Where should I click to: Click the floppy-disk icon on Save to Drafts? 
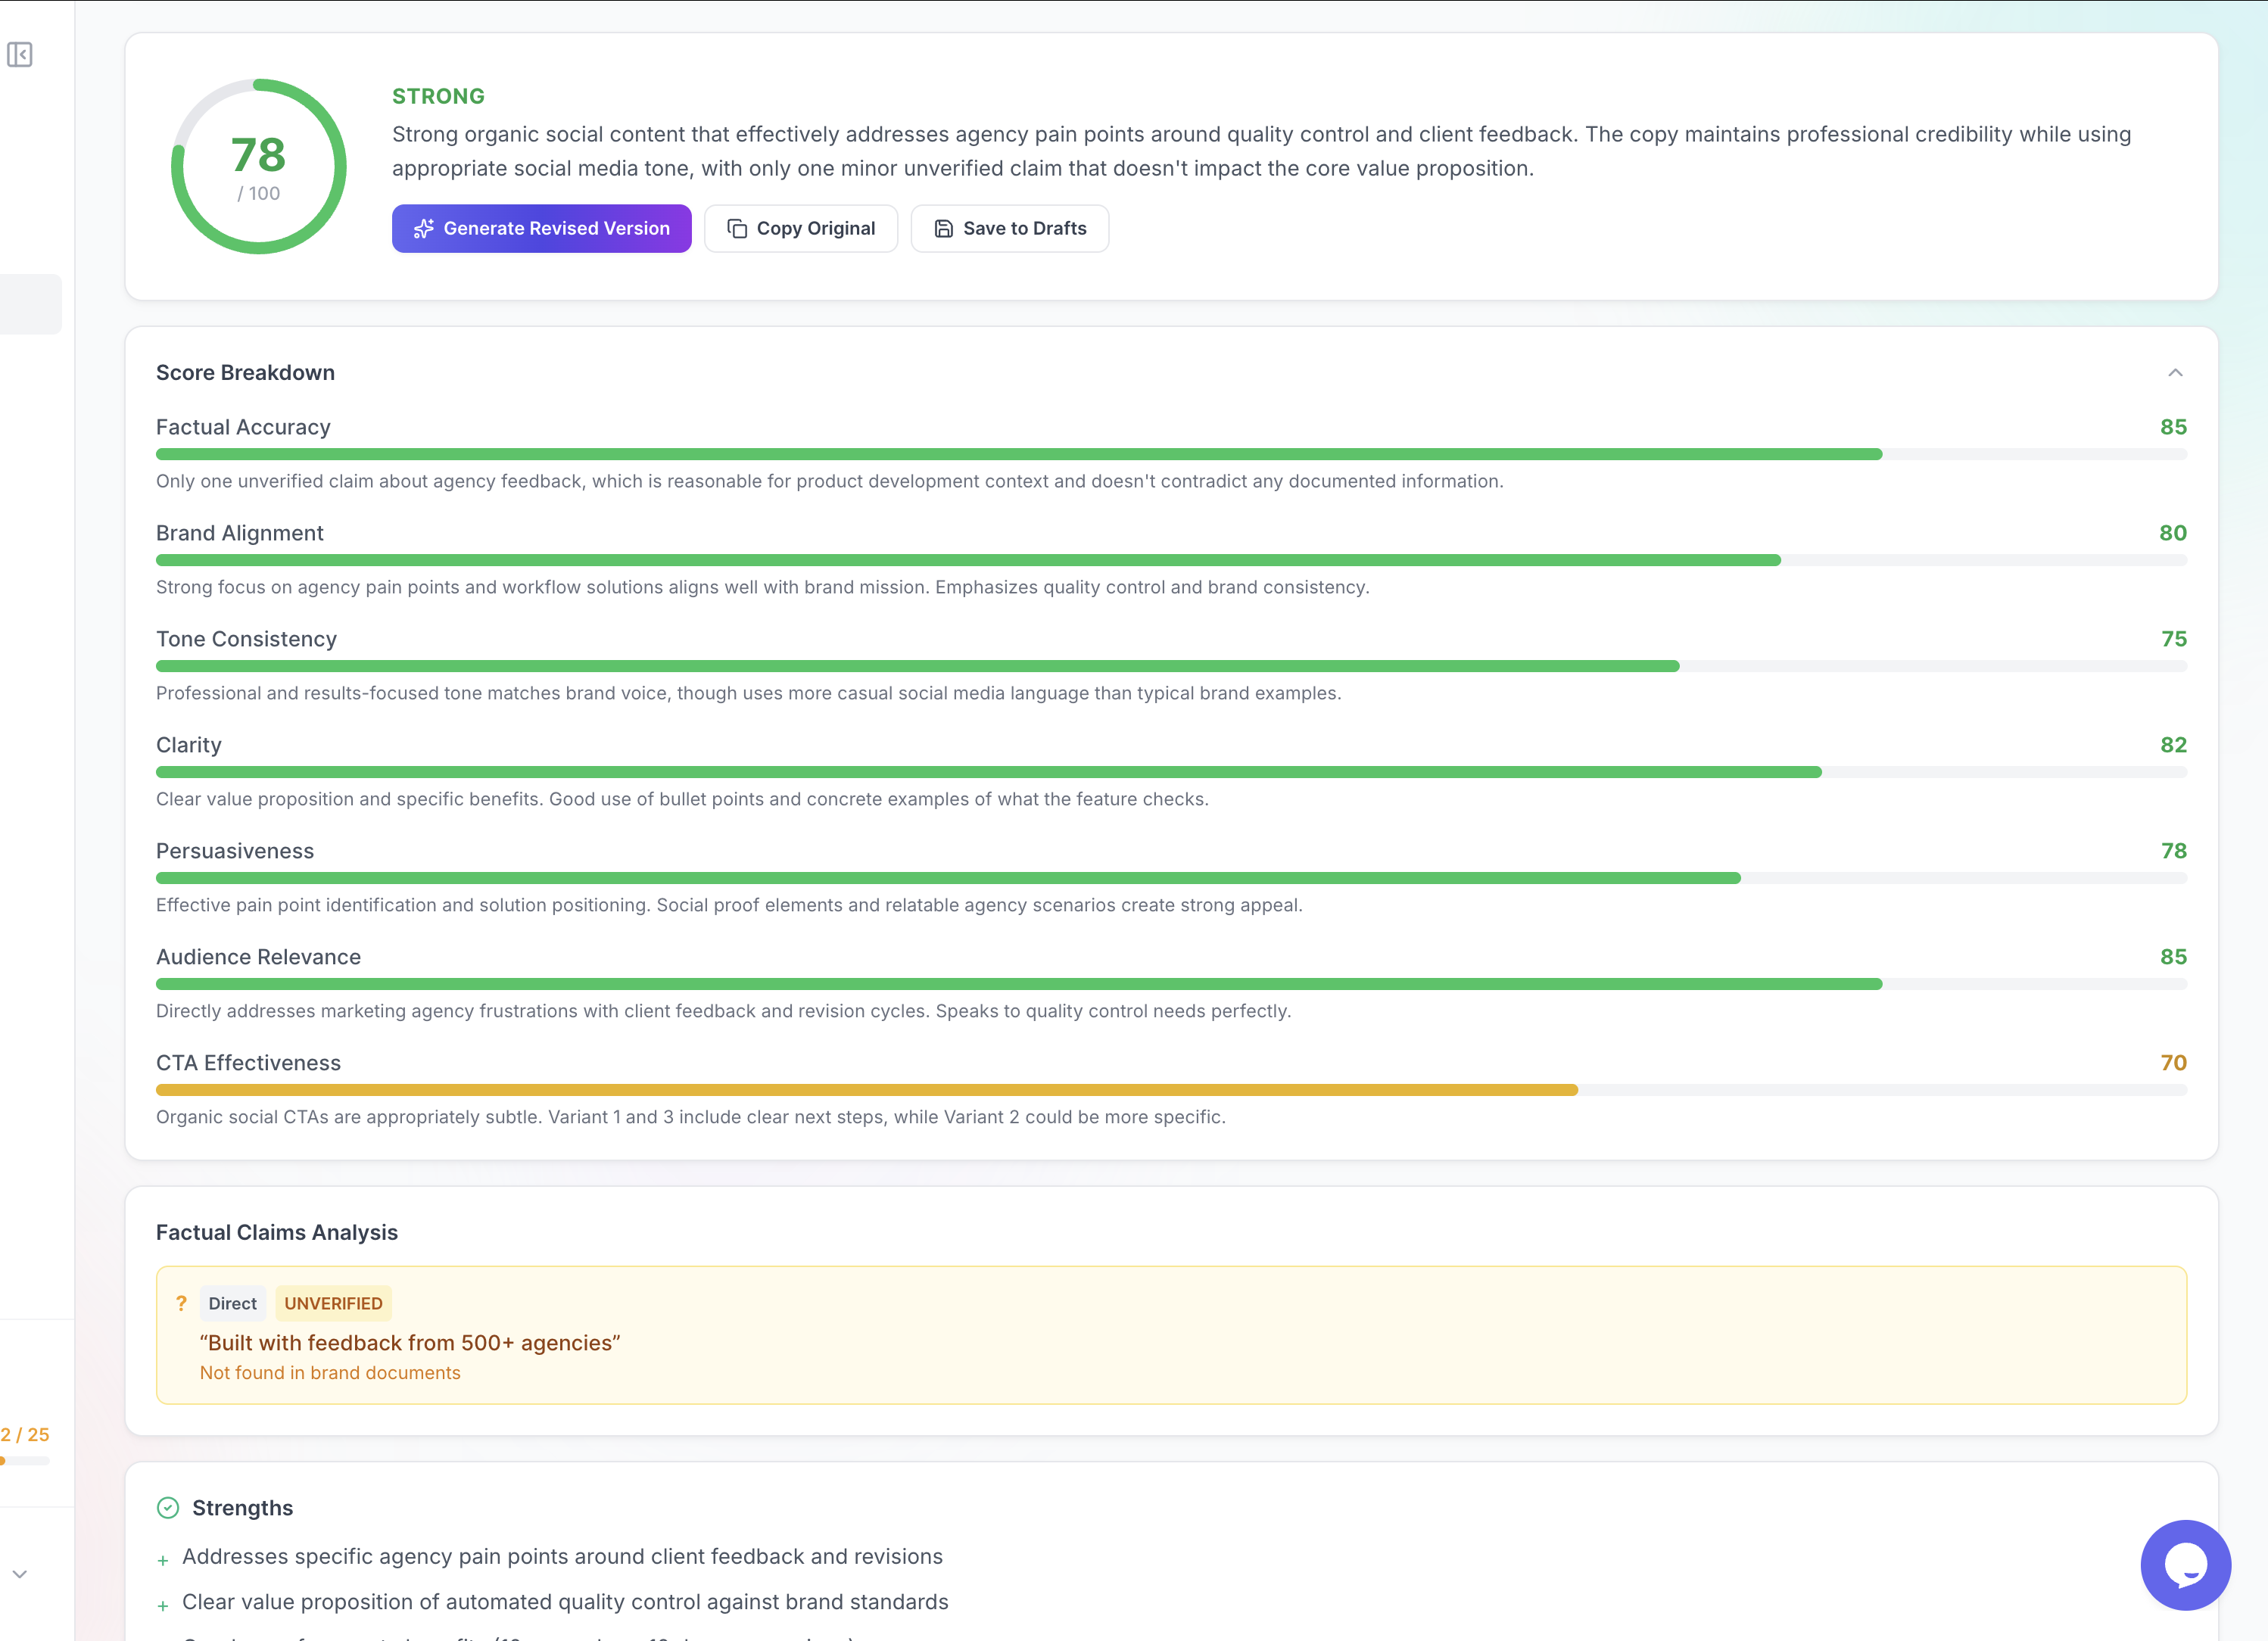point(943,229)
